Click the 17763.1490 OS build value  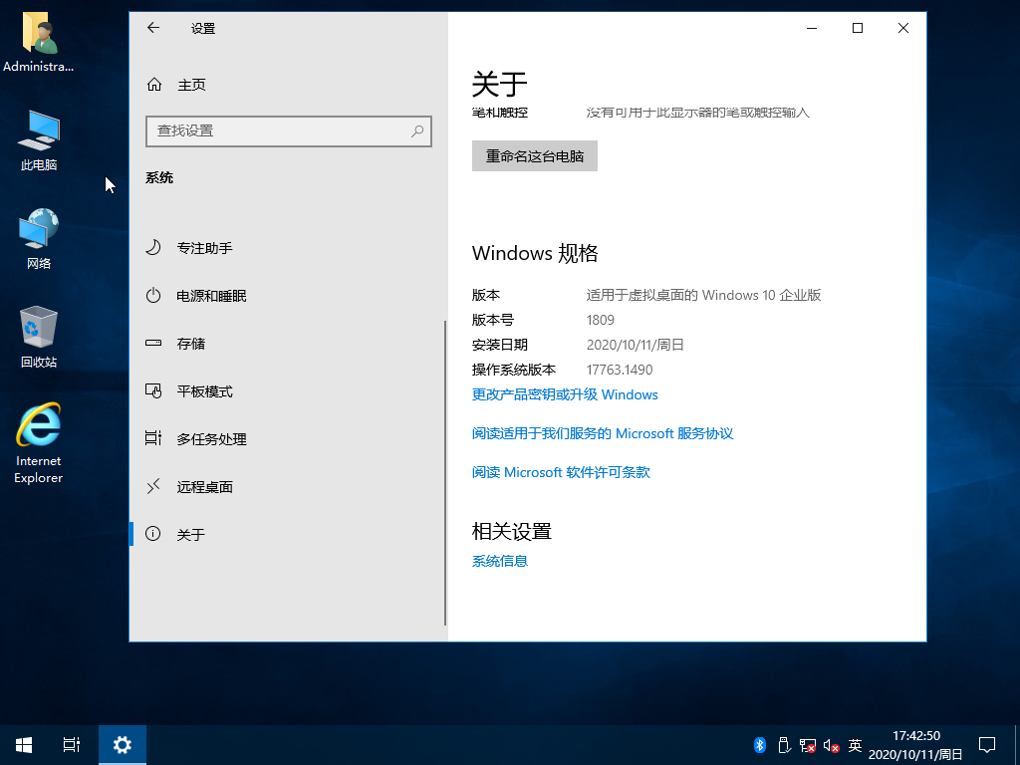click(x=620, y=370)
